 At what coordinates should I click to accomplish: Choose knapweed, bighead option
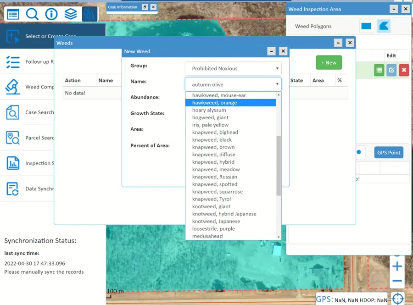coord(230,133)
